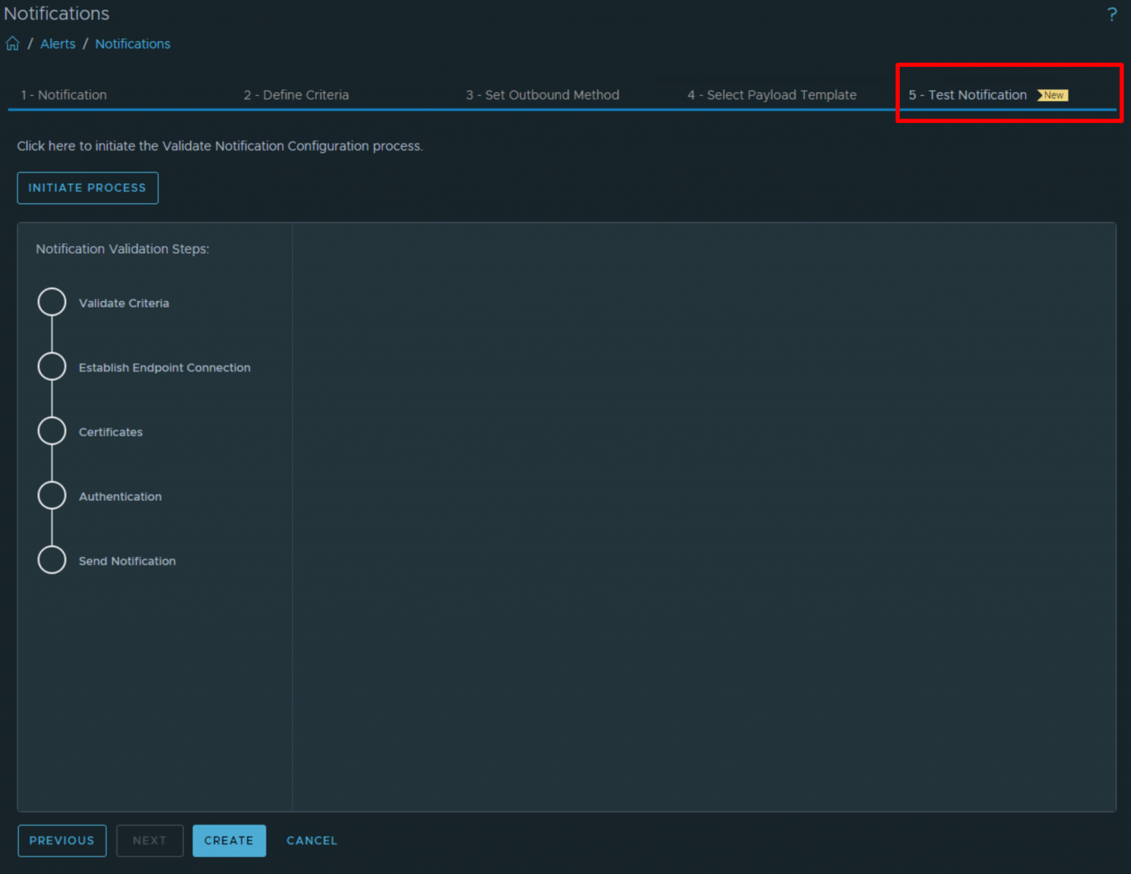Viewport: 1131px width, 874px height.
Task: Click the Certificates validation step circle
Action: click(52, 430)
